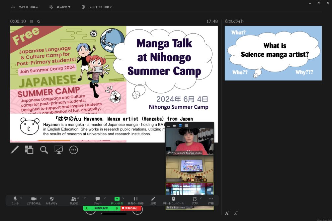The height and width of the screenshot is (221, 332).
Task: Open Zoom annotation (注釈) pencil tool
Action: (x=153, y=200)
